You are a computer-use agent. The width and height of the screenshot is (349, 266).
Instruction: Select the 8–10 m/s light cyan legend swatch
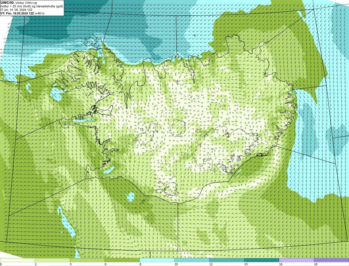pos(157,260)
